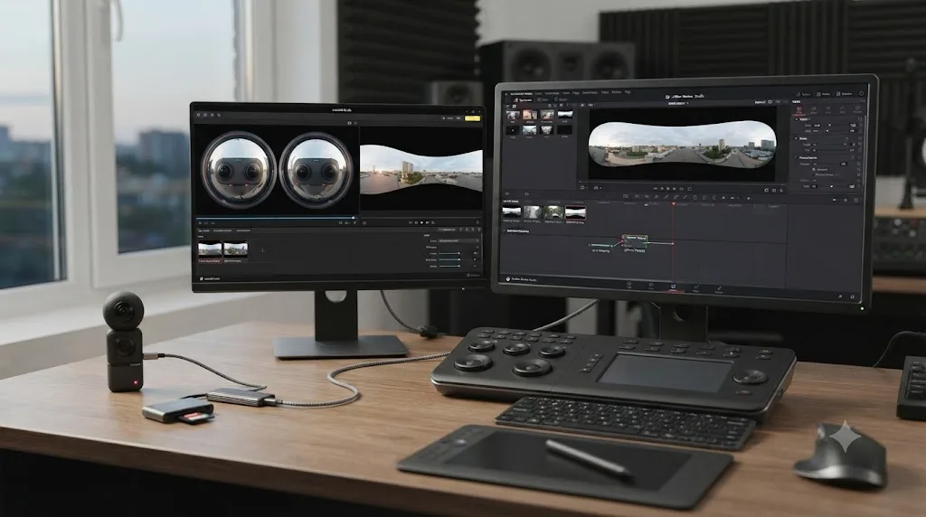Select second clip thumbnail in left monitor's strip
Image resolution: width=926 pixels, height=517 pixels.
(236, 249)
